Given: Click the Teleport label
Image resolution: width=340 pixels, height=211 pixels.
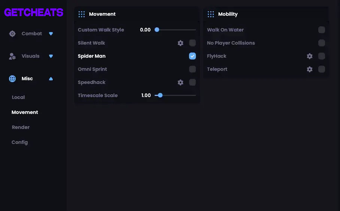Looking at the screenshot, I should [217, 69].
